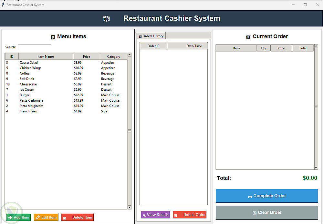Click the Qty column header
Image resolution: width=323 pixels, height=224 pixels.
[x=264, y=48]
